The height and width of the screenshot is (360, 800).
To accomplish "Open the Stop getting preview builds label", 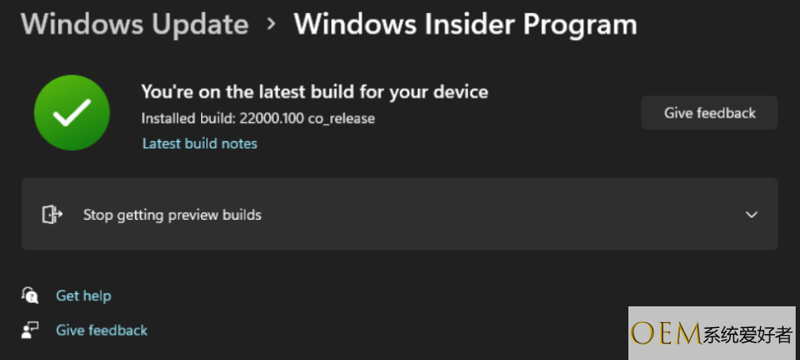I will coord(172,215).
